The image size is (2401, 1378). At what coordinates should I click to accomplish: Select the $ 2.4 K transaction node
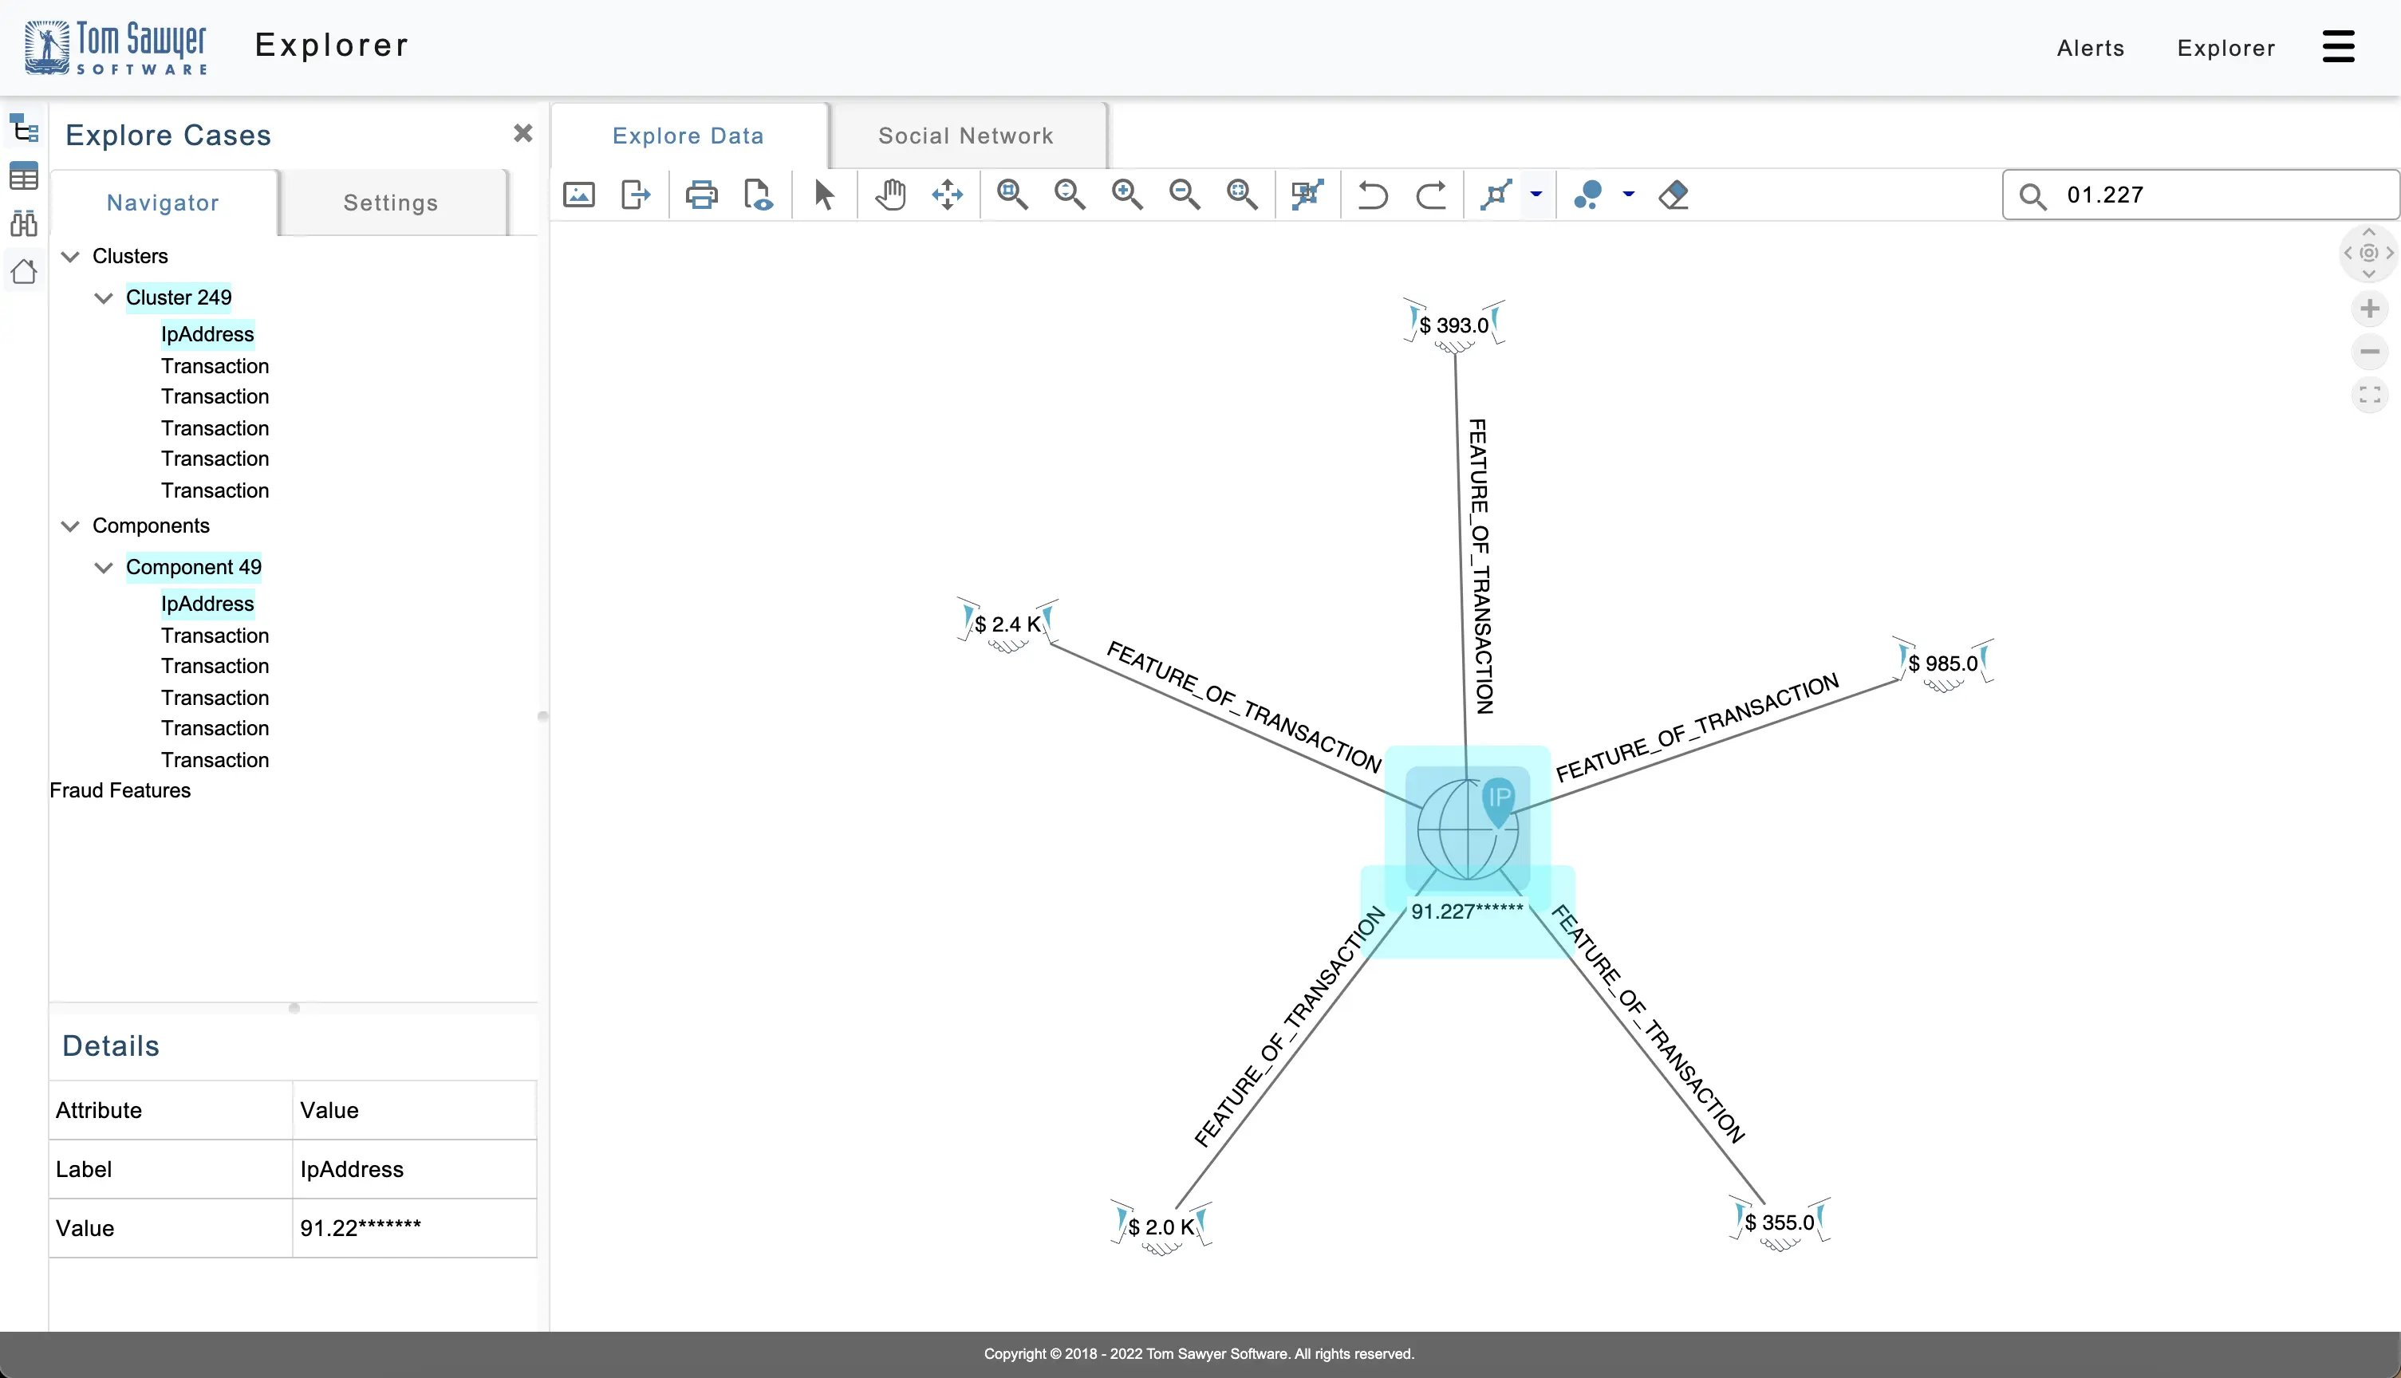coord(1008,624)
